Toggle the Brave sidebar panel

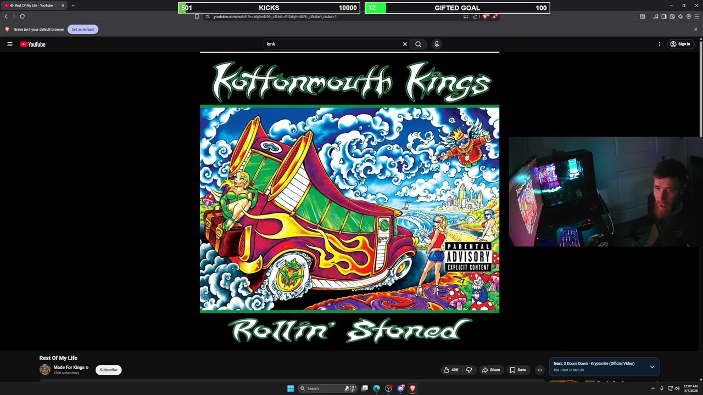[664, 16]
